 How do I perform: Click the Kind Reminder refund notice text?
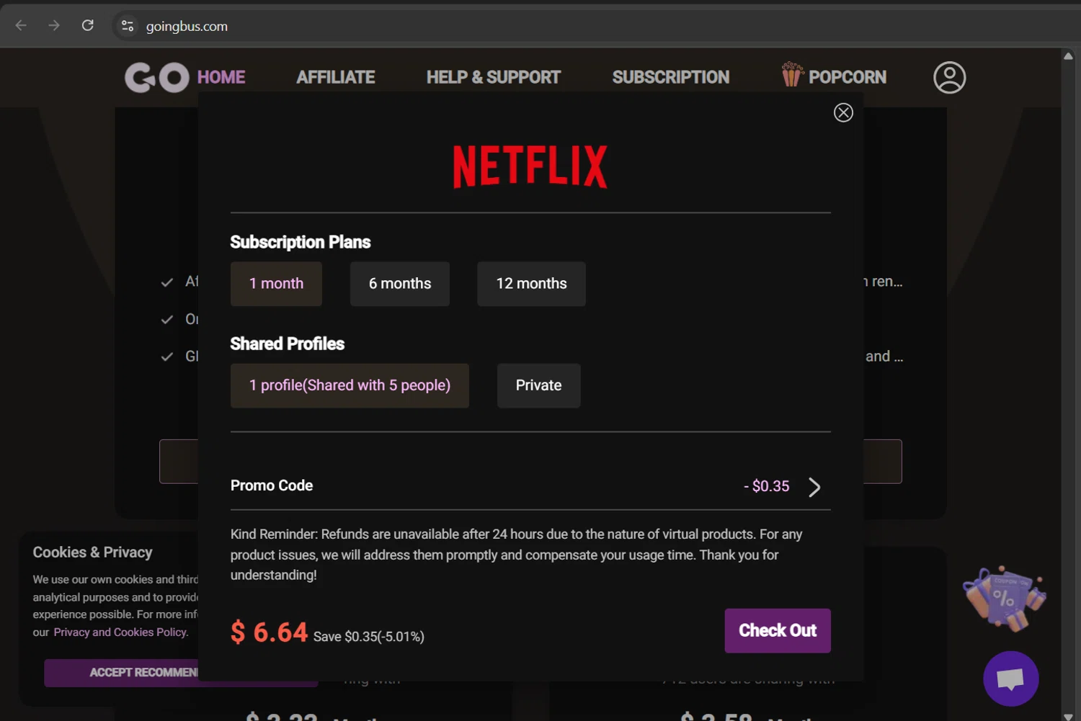pos(517,555)
